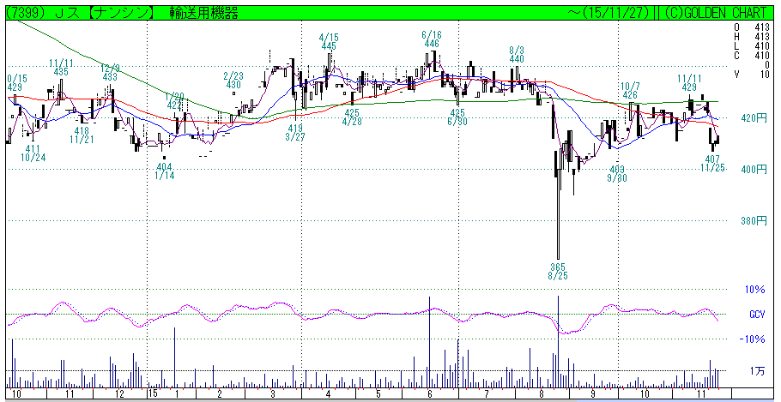This screenshot has width=781, height=402.
Task: Click the 10% oscillator scale label
Action: coord(755,290)
